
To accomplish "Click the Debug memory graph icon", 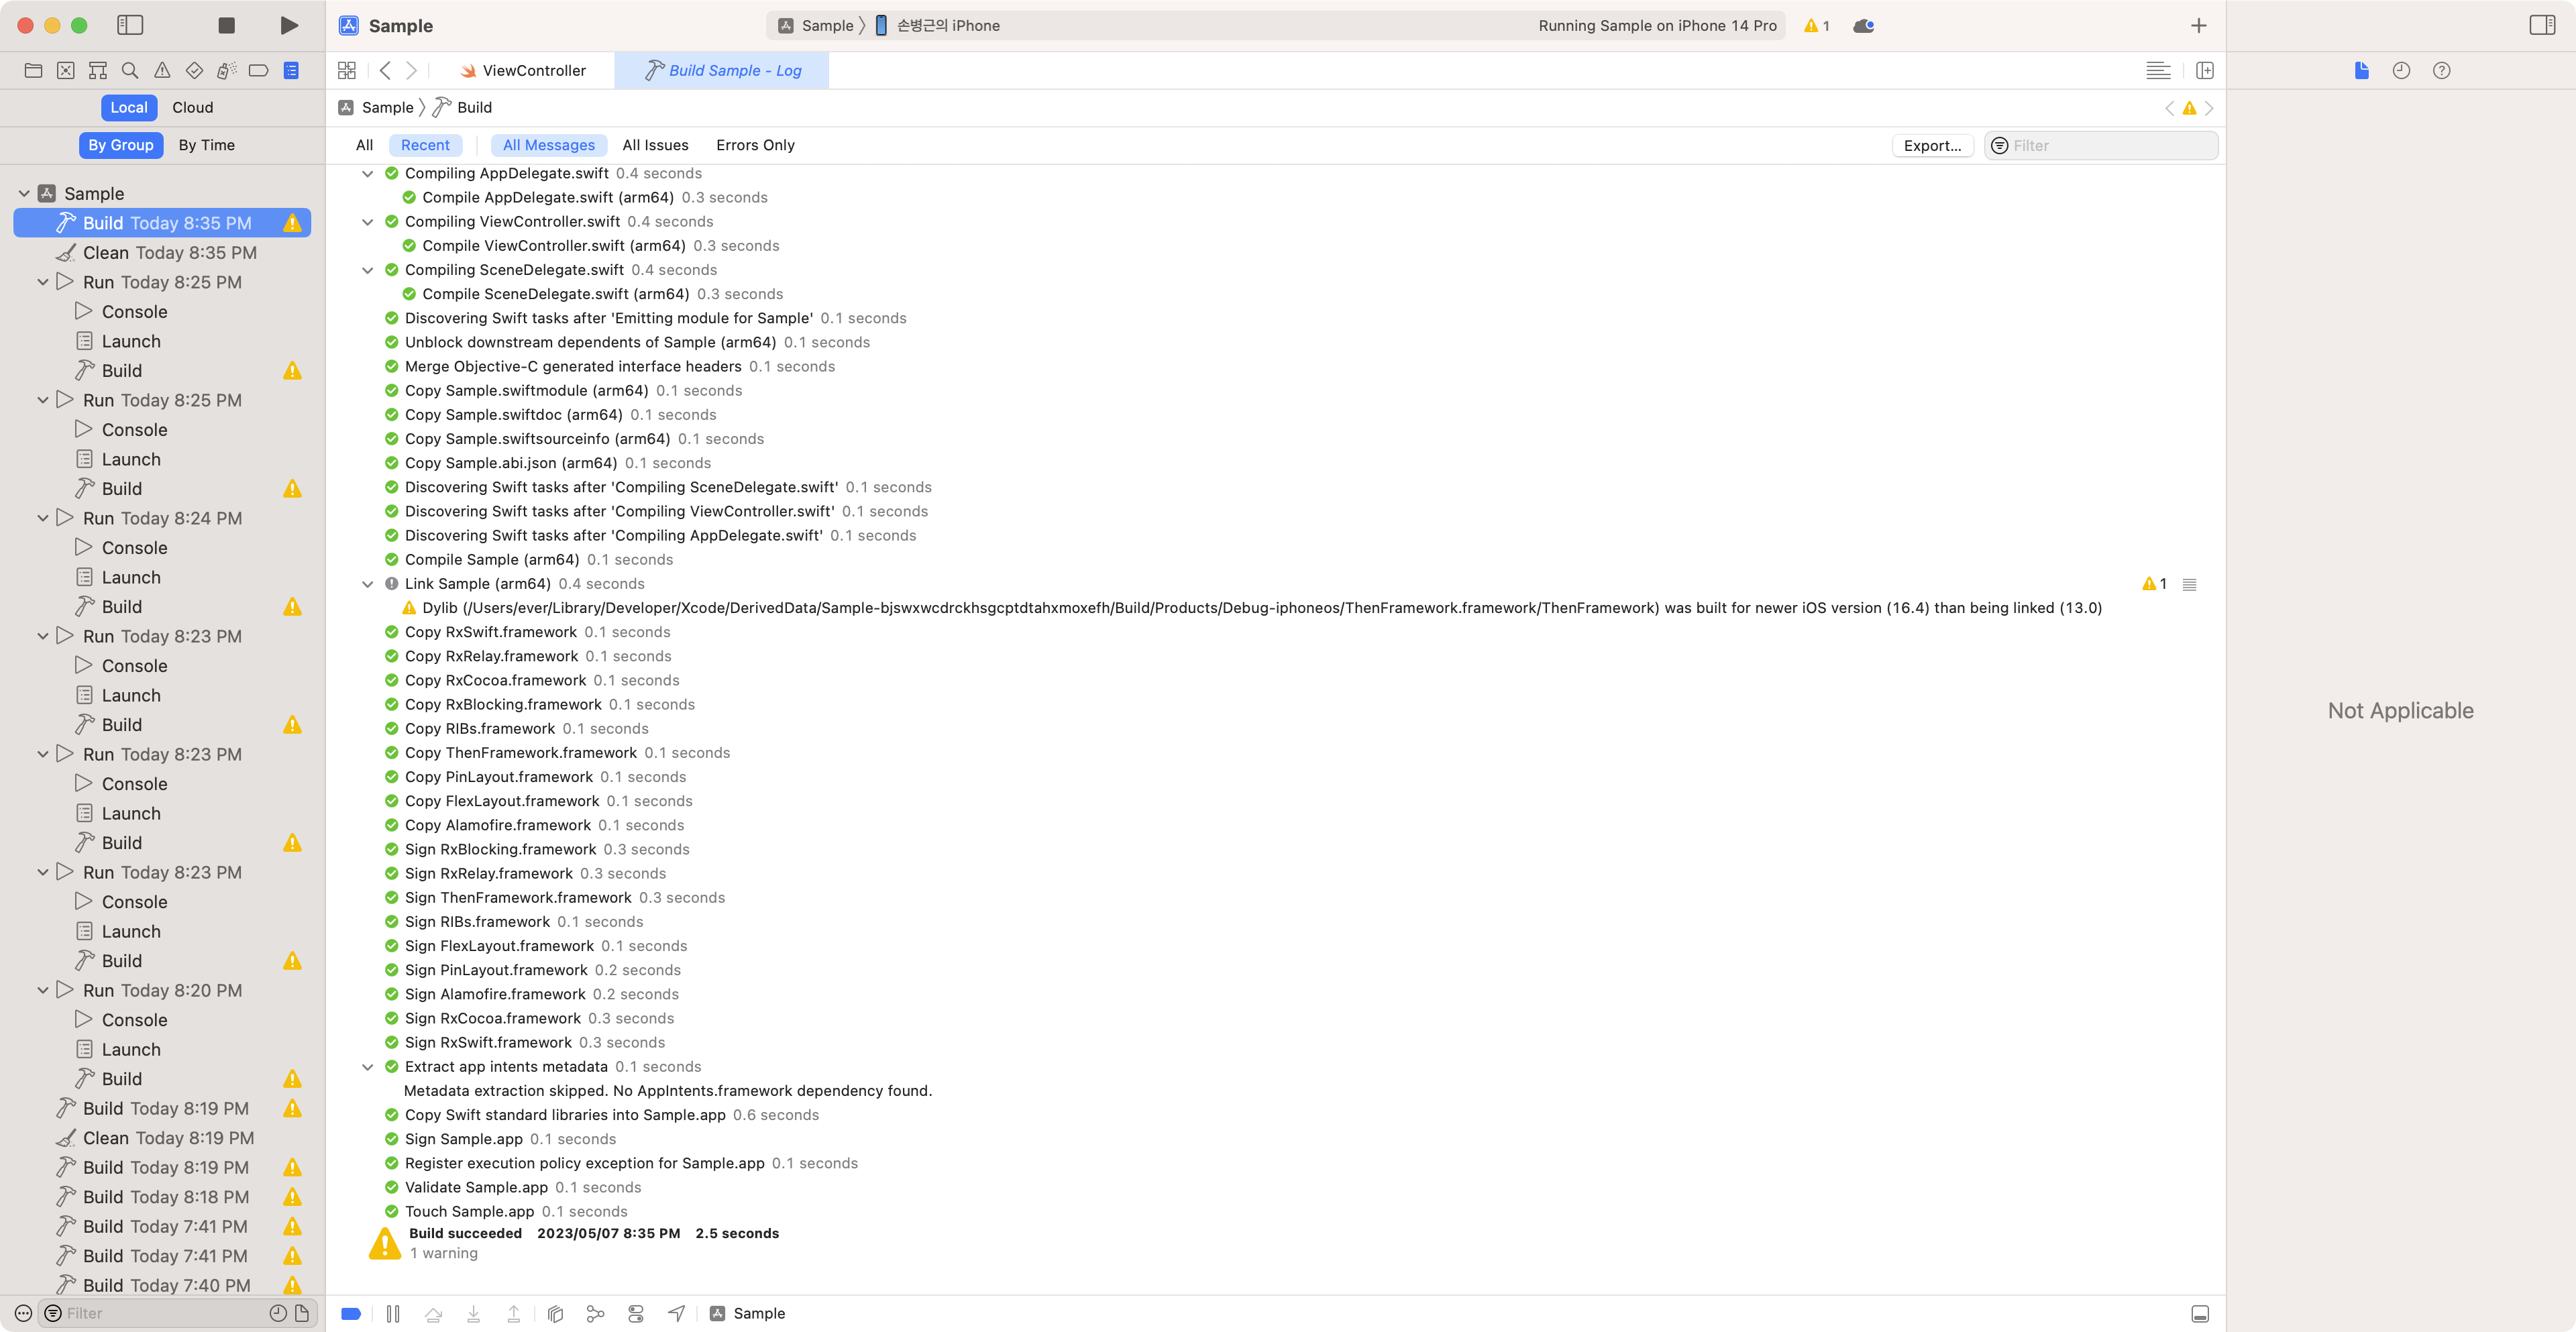I will coord(595,1313).
